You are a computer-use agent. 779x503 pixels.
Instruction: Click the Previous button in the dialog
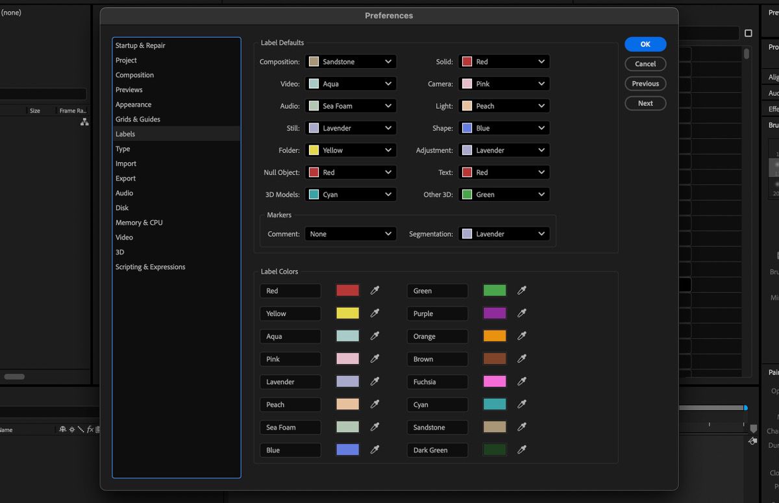pos(645,83)
